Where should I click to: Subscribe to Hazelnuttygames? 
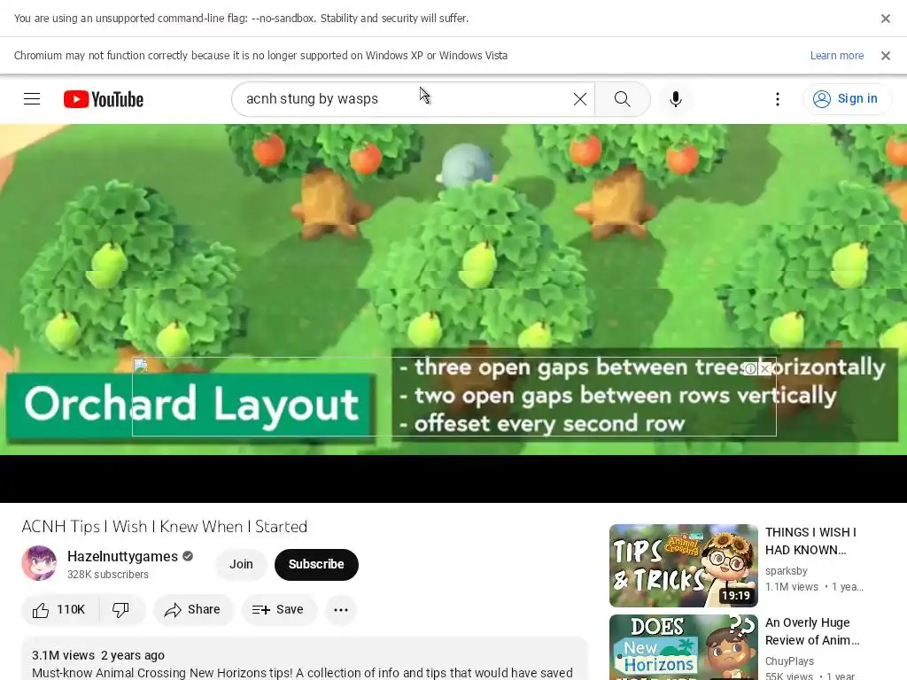[x=316, y=564]
